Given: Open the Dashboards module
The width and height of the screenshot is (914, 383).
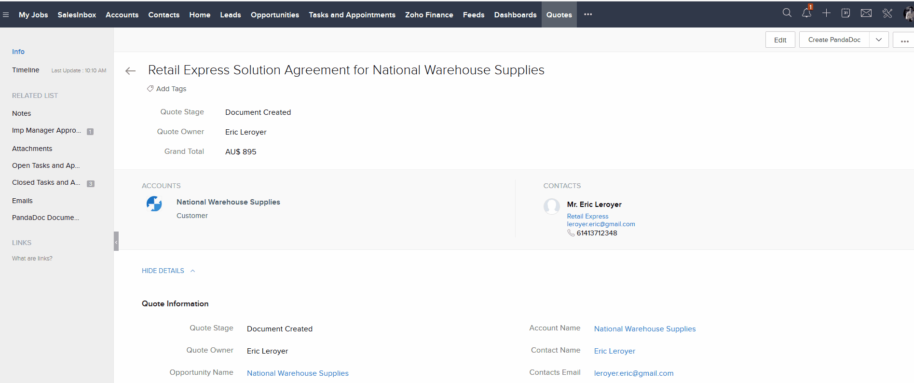Looking at the screenshot, I should click(x=515, y=15).
